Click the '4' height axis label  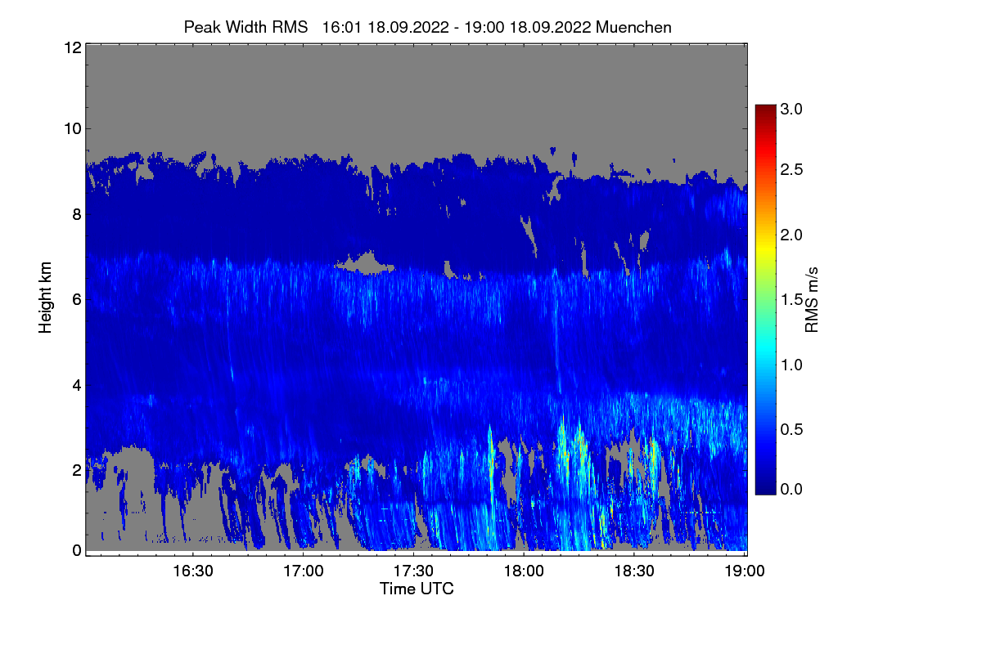(x=77, y=384)
